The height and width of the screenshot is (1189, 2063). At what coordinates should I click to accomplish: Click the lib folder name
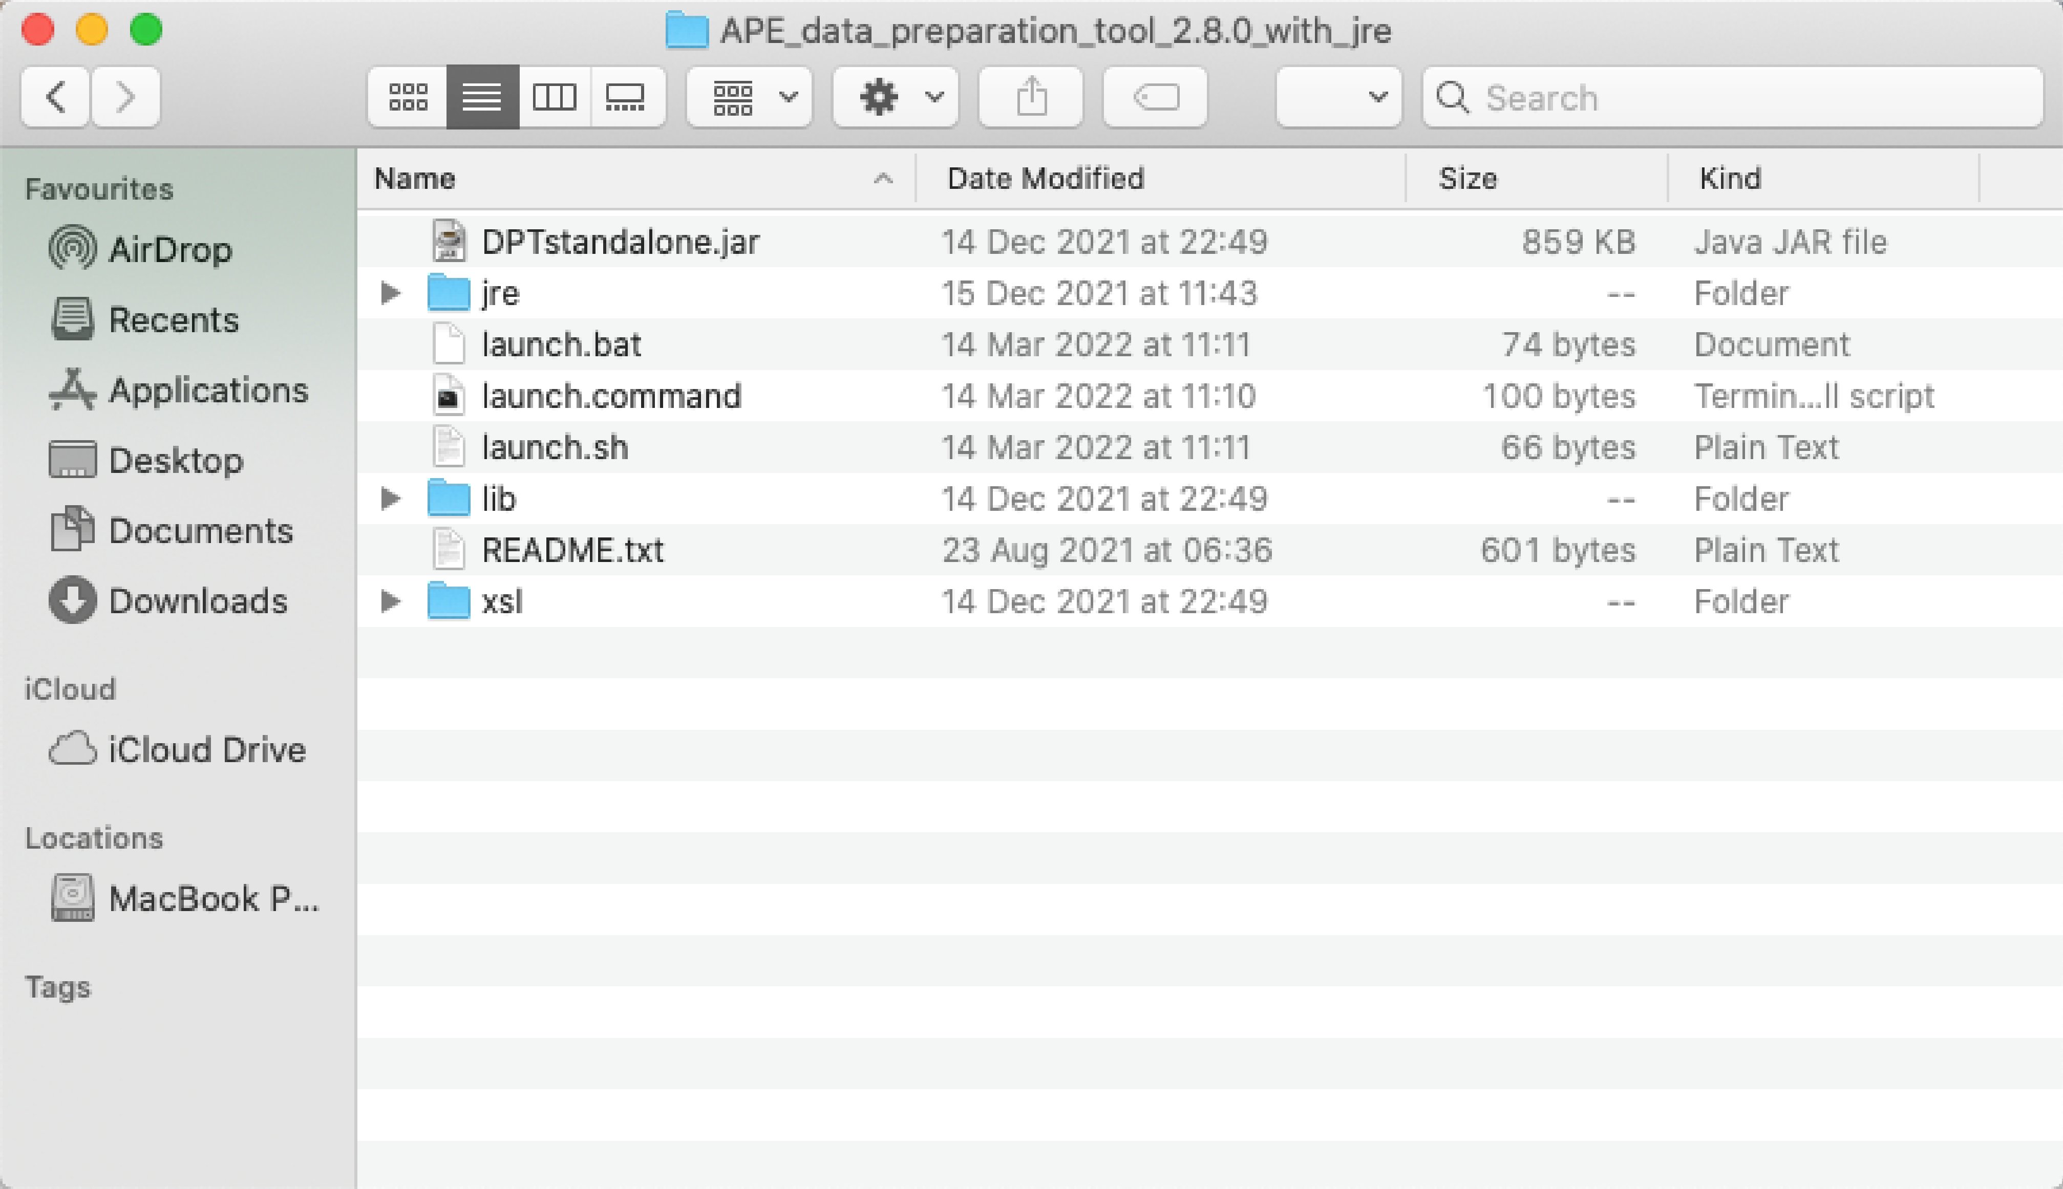[498, 499]
